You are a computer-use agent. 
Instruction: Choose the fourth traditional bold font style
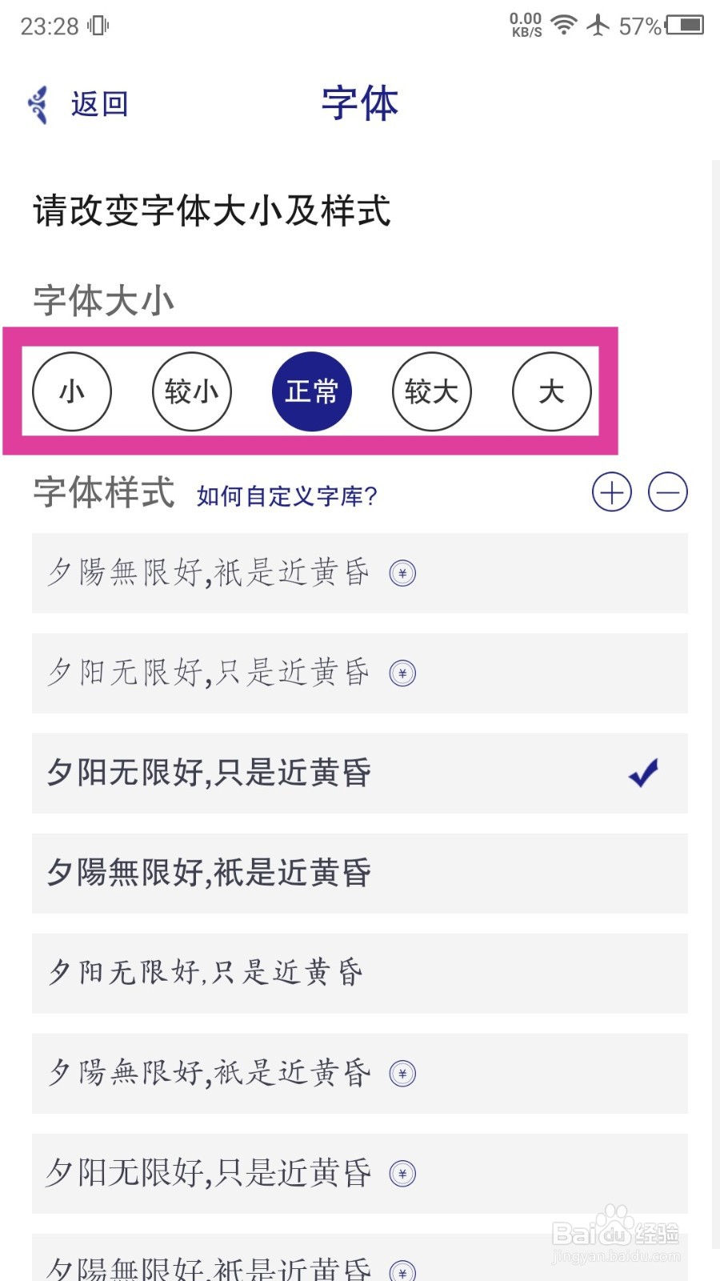360,873
